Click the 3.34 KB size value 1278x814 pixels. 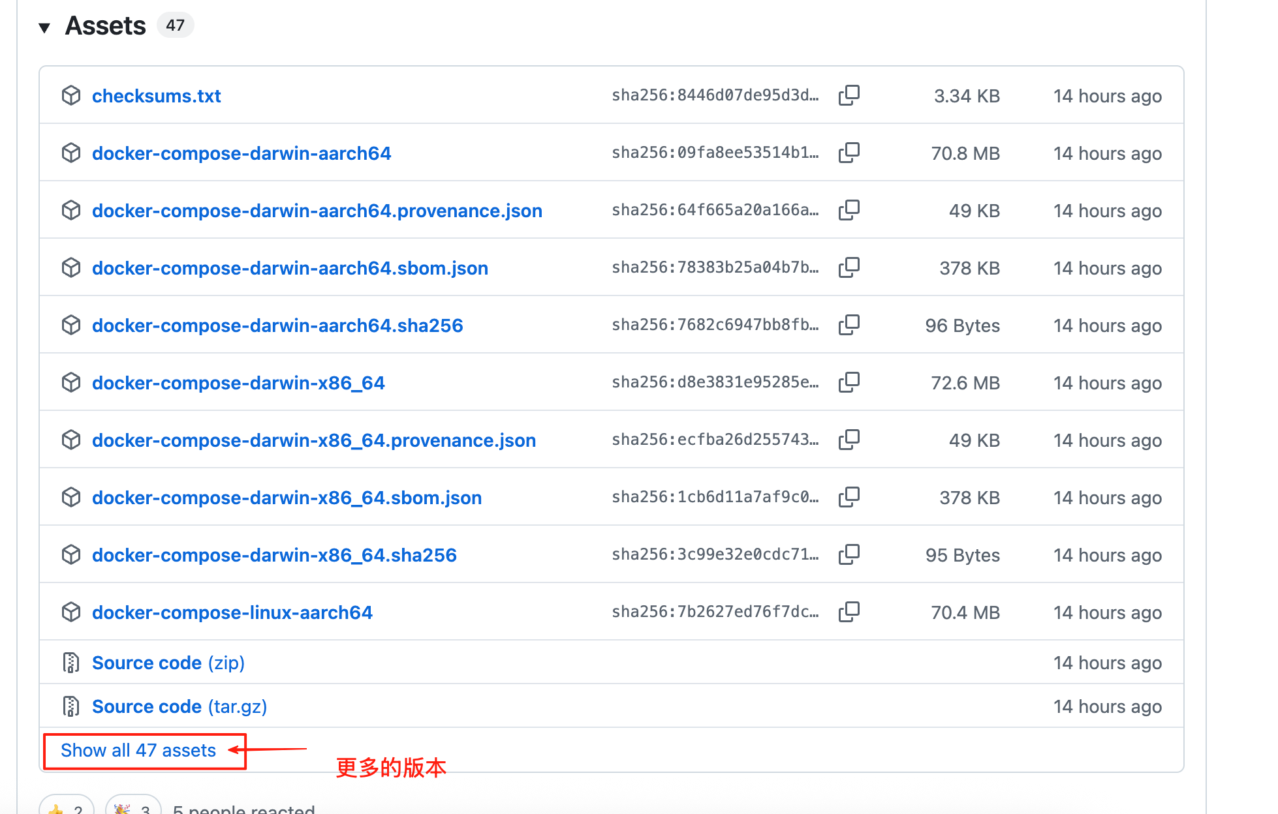[x=967, y=96]
